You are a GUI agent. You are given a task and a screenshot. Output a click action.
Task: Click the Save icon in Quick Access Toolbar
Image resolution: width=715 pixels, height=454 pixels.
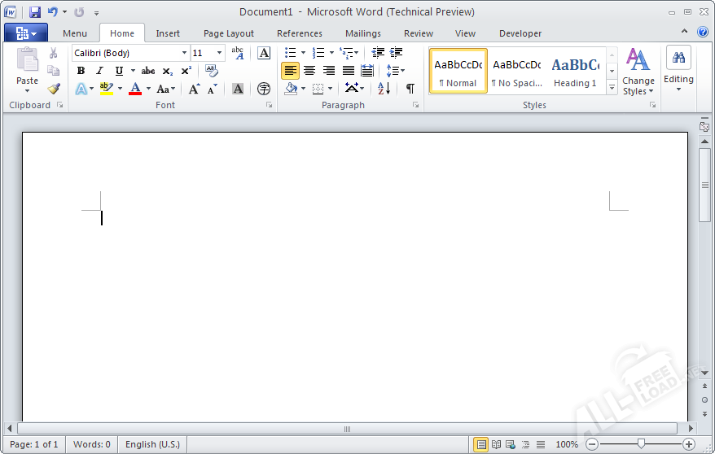[x=35, y=12]
